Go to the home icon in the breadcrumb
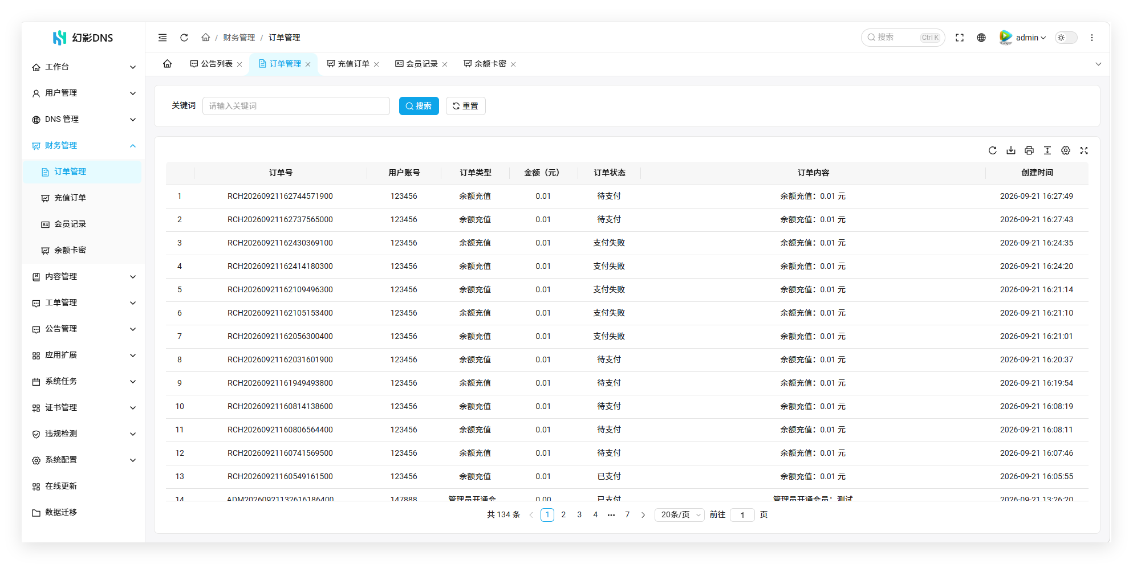Image resolution: width=1133 pixels, height=564 pixels. coord(206,38)
